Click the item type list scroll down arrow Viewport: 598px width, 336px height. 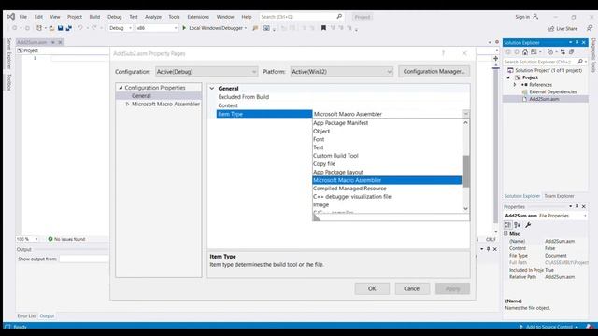(465, 209)
